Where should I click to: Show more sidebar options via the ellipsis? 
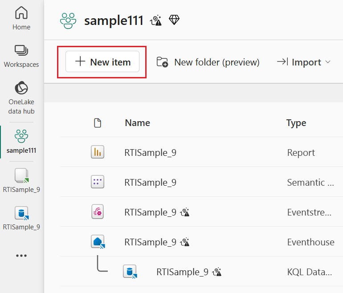point(21,256)
